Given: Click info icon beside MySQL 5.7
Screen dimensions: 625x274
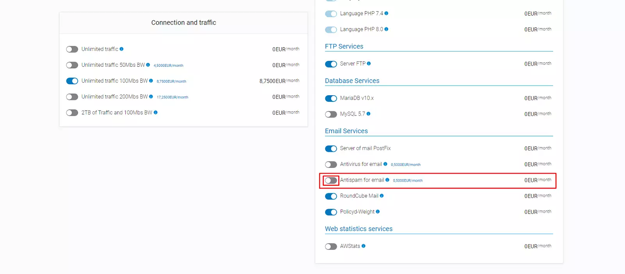Looking at the screenshot, I should click(x=368, y=114).
